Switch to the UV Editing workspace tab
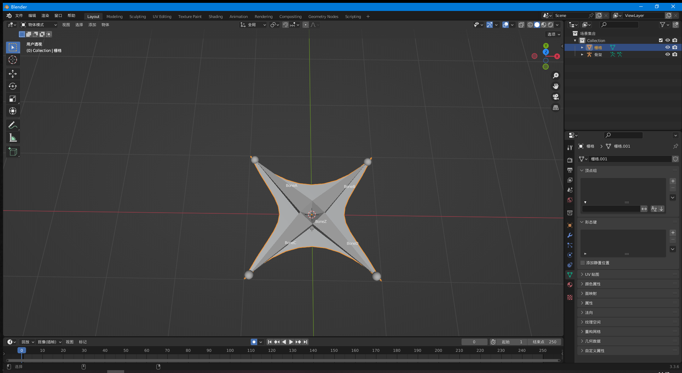Screen dimensions: 682x373 (x=162, y=17)
